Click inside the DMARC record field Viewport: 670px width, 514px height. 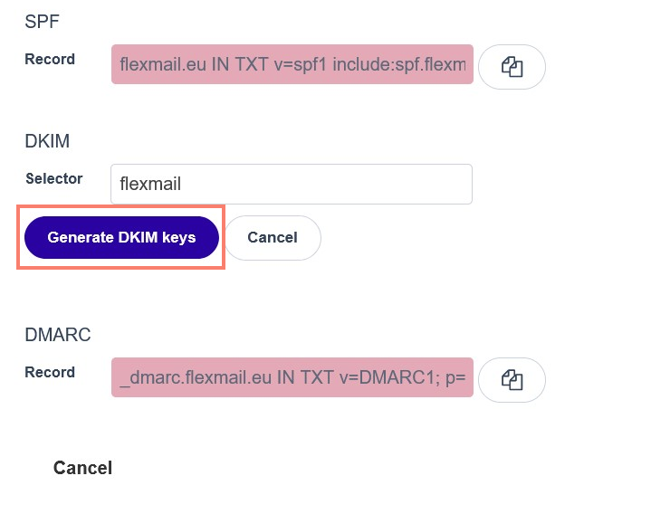(292, 377)
